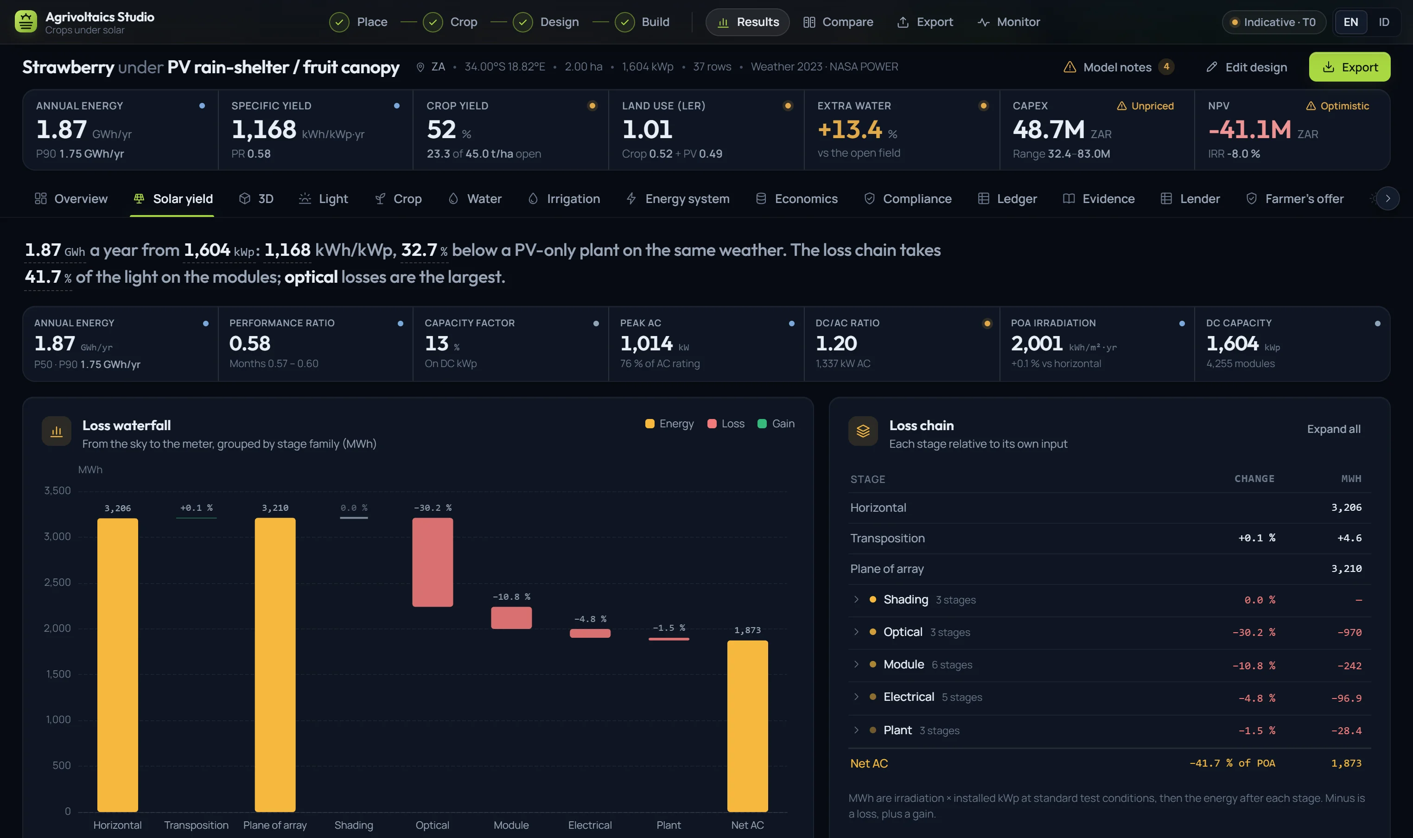Switch language to ID
This screenshot has height=838, width=1413.
pyautogui.click(x=1384, y=22)
